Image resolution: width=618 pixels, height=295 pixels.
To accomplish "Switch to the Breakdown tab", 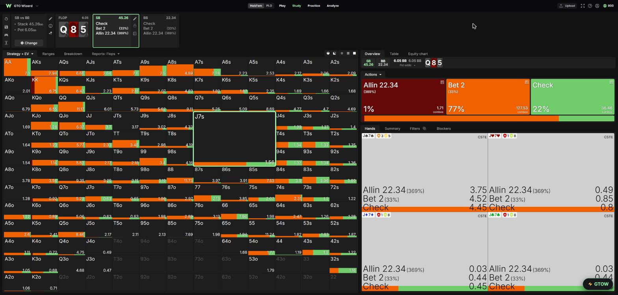I will click(73, 54).
